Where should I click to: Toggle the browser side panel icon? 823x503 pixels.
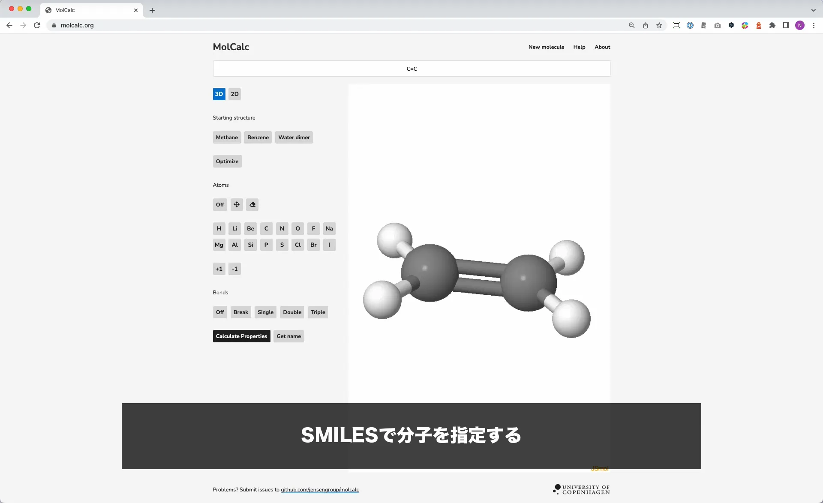tap(786, 25)
